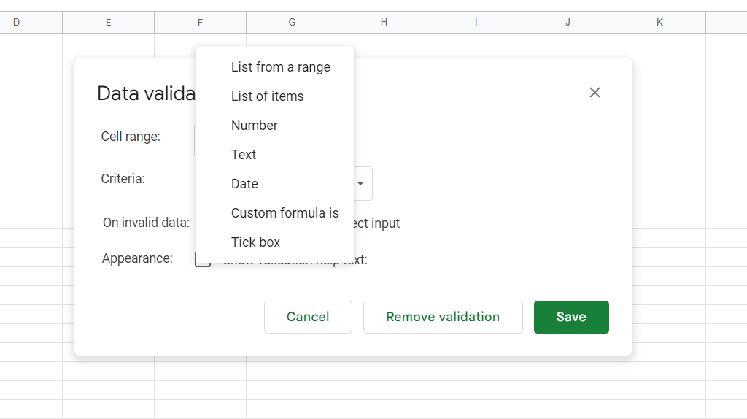
Task: Toggle the validation help text checkbox
Action: point(201,261)
